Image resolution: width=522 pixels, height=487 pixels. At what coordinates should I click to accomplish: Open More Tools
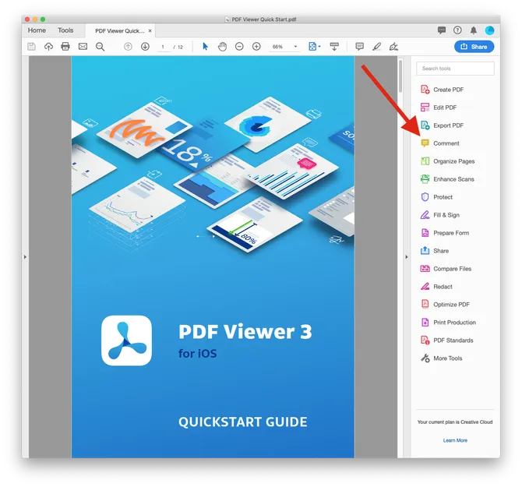(x=442, y=358)
